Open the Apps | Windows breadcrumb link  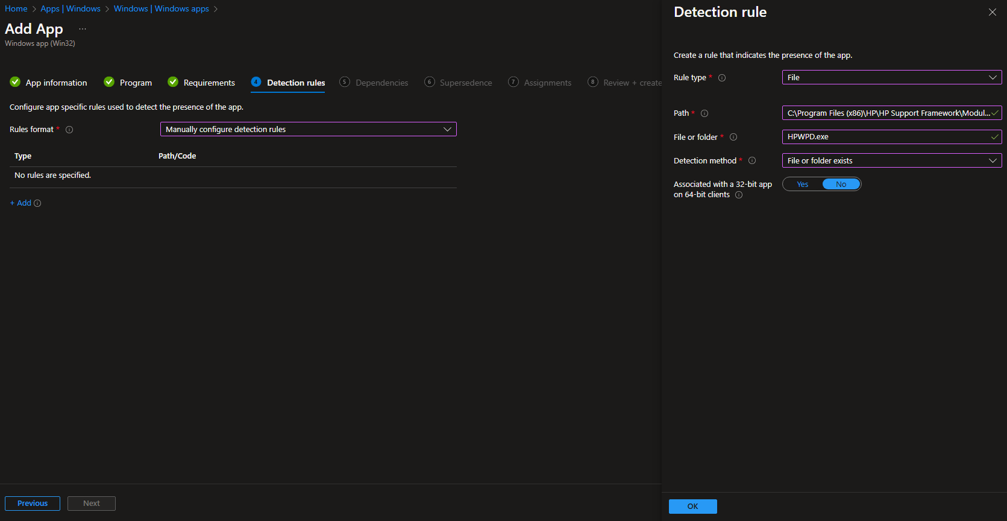pyautogui.click(x=71, y=8)
